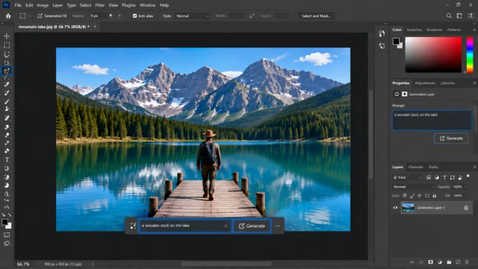
Task: Click the lock position icon
Action: (x=419, y=196)
